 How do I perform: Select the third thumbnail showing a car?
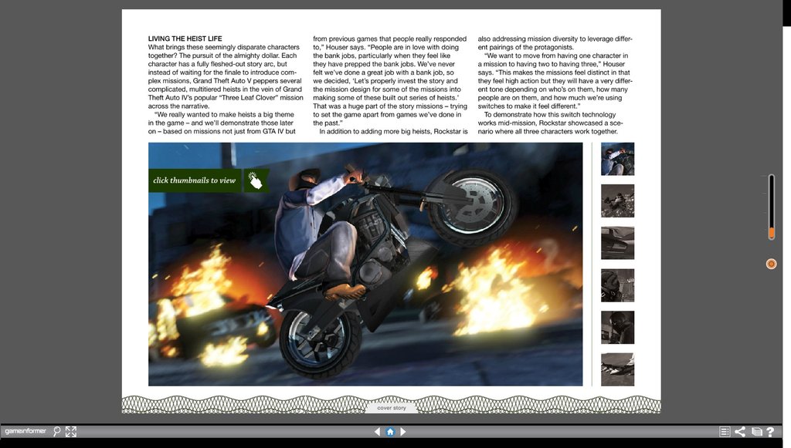point(617,243)
